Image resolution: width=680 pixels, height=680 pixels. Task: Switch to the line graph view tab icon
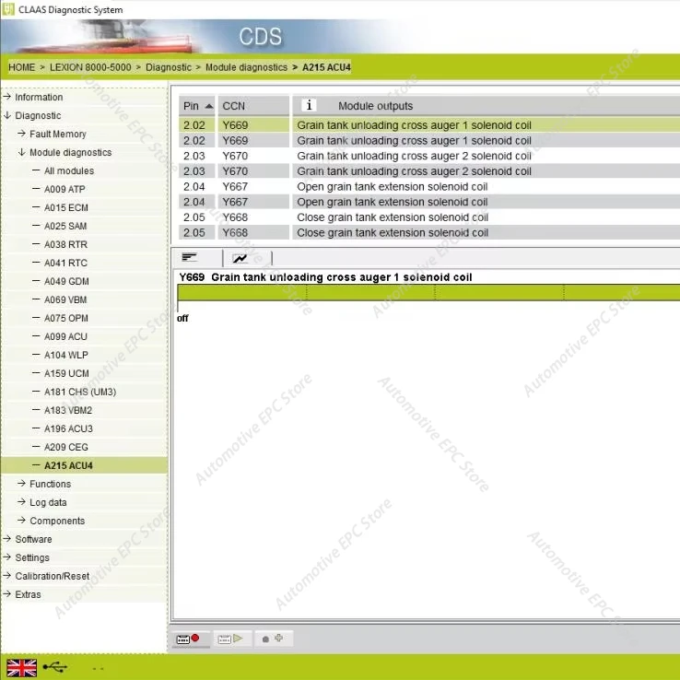[x=240, y=258]
